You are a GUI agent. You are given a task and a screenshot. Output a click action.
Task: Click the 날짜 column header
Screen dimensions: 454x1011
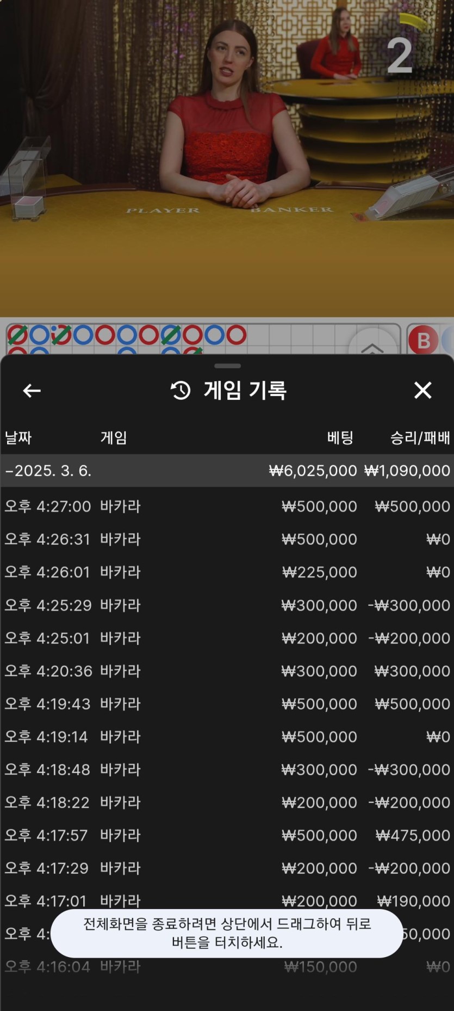18,437
